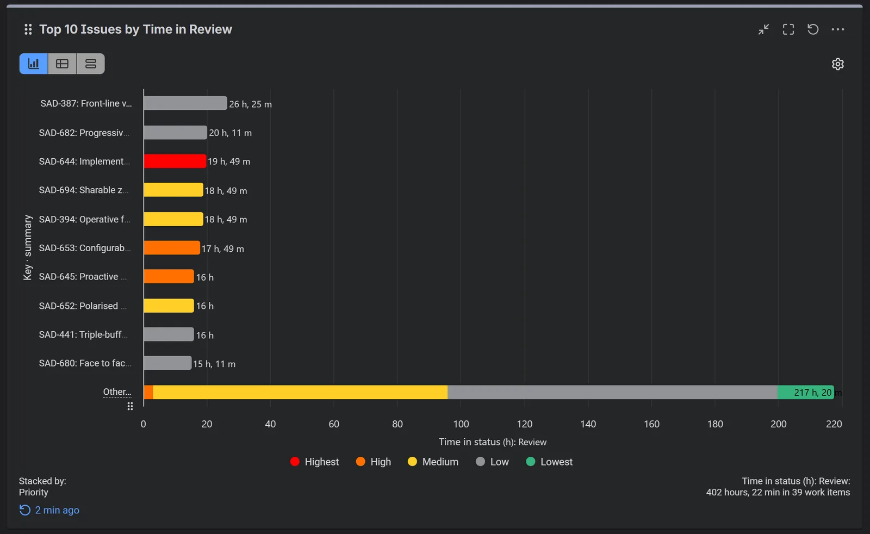Toggle Highest priority in the legend
Image resolution: width=870 pixels, height=534 pixels.
point(314,462)
